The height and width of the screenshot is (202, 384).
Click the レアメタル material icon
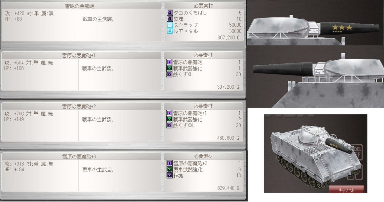(170, 31)
